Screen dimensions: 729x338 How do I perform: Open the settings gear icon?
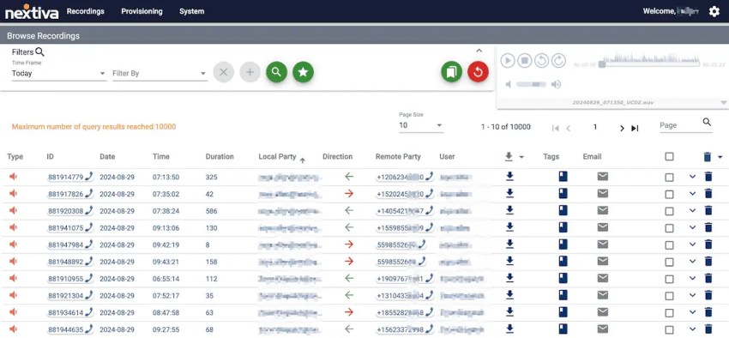pos(714,12)
